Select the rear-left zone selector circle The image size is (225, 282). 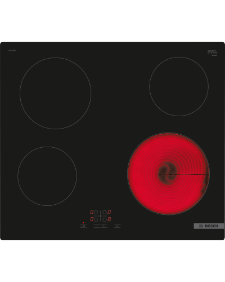[96, 212]
